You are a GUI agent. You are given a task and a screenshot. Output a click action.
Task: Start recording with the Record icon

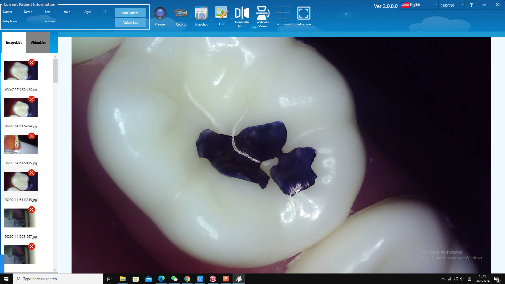click(x=180, y=13)
